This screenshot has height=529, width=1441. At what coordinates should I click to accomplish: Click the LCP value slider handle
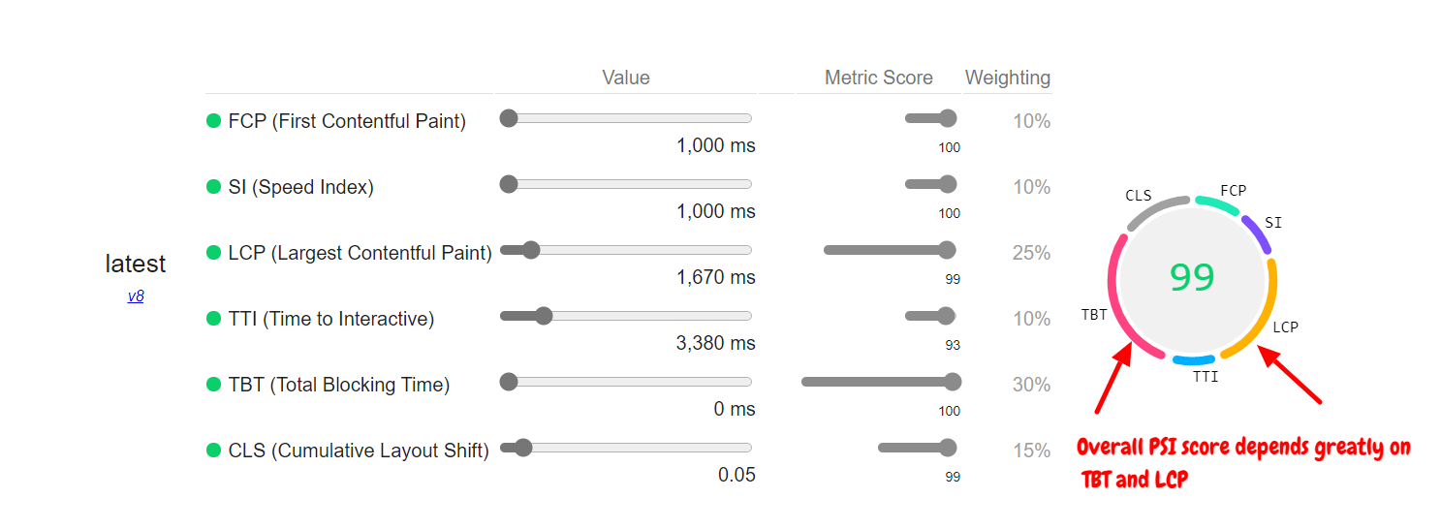[530, 250]
